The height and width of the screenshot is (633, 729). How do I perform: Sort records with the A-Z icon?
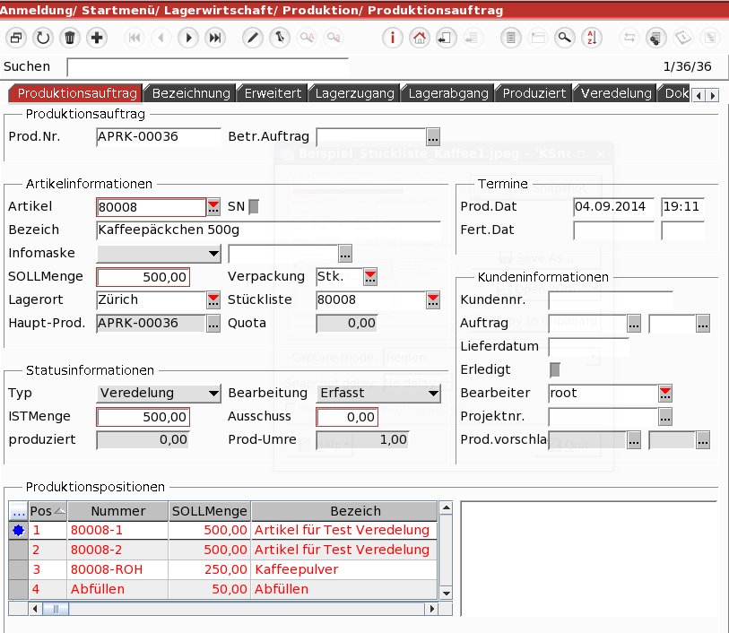click(x=592, y=38)
